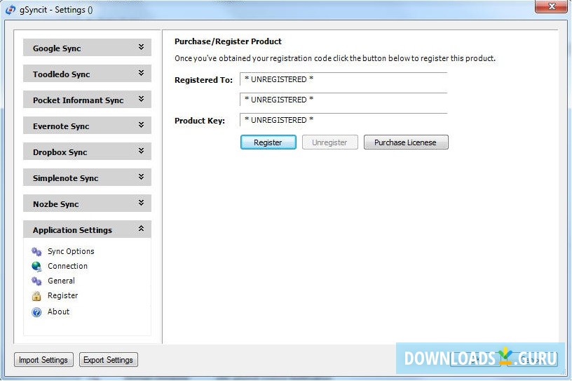
Task: Expand the Pocket Informant Sync chevron
Action: point(141,99)
